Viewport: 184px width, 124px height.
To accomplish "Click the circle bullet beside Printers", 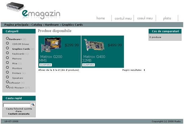I will click(7, 72).
